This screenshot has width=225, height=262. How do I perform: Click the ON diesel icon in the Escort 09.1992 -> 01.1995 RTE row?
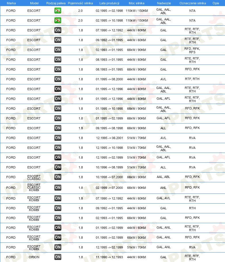58,40
